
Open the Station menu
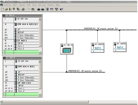7,5
